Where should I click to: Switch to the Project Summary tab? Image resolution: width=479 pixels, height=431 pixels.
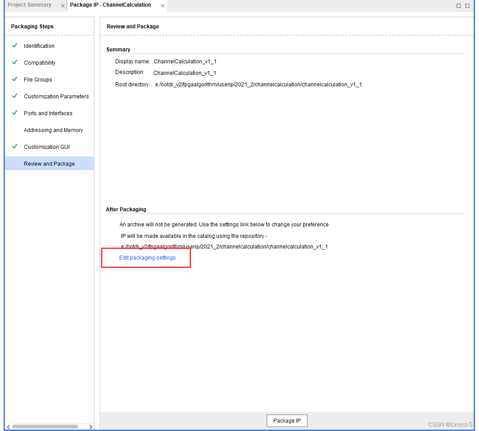29,5
